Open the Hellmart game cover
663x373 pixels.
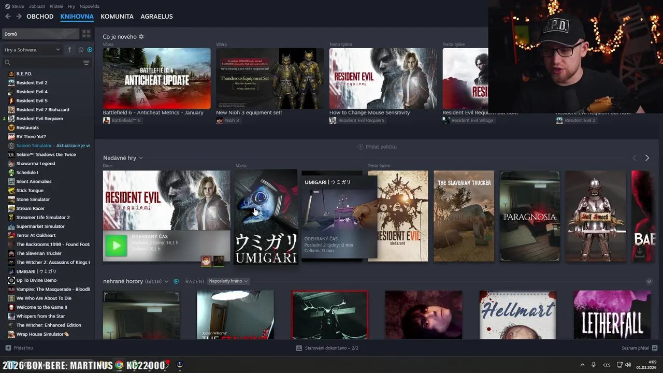(518, 315)
